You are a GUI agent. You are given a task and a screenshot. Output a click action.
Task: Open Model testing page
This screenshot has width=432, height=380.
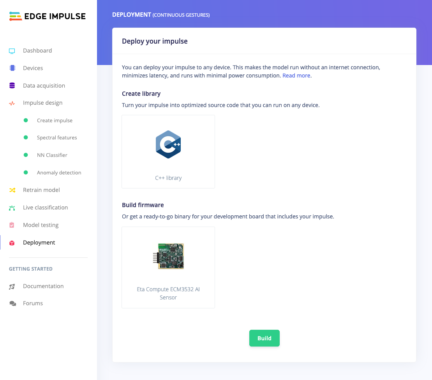(x=41, y=225)
